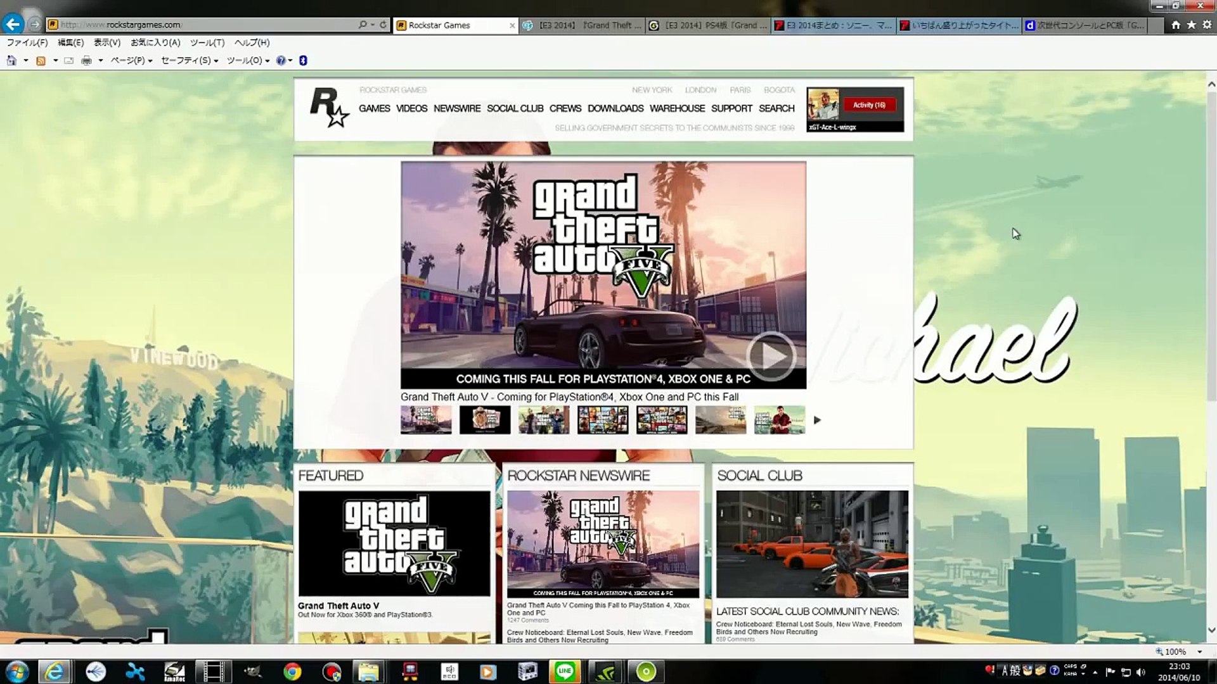Open DOWNLOADS in Rockstar navigation
1217x684 pixels.
point(615,108)
